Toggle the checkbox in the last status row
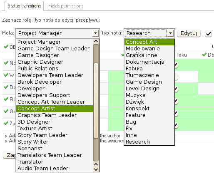The width and height of the screenshot is (214, 174). click(176, 125)
